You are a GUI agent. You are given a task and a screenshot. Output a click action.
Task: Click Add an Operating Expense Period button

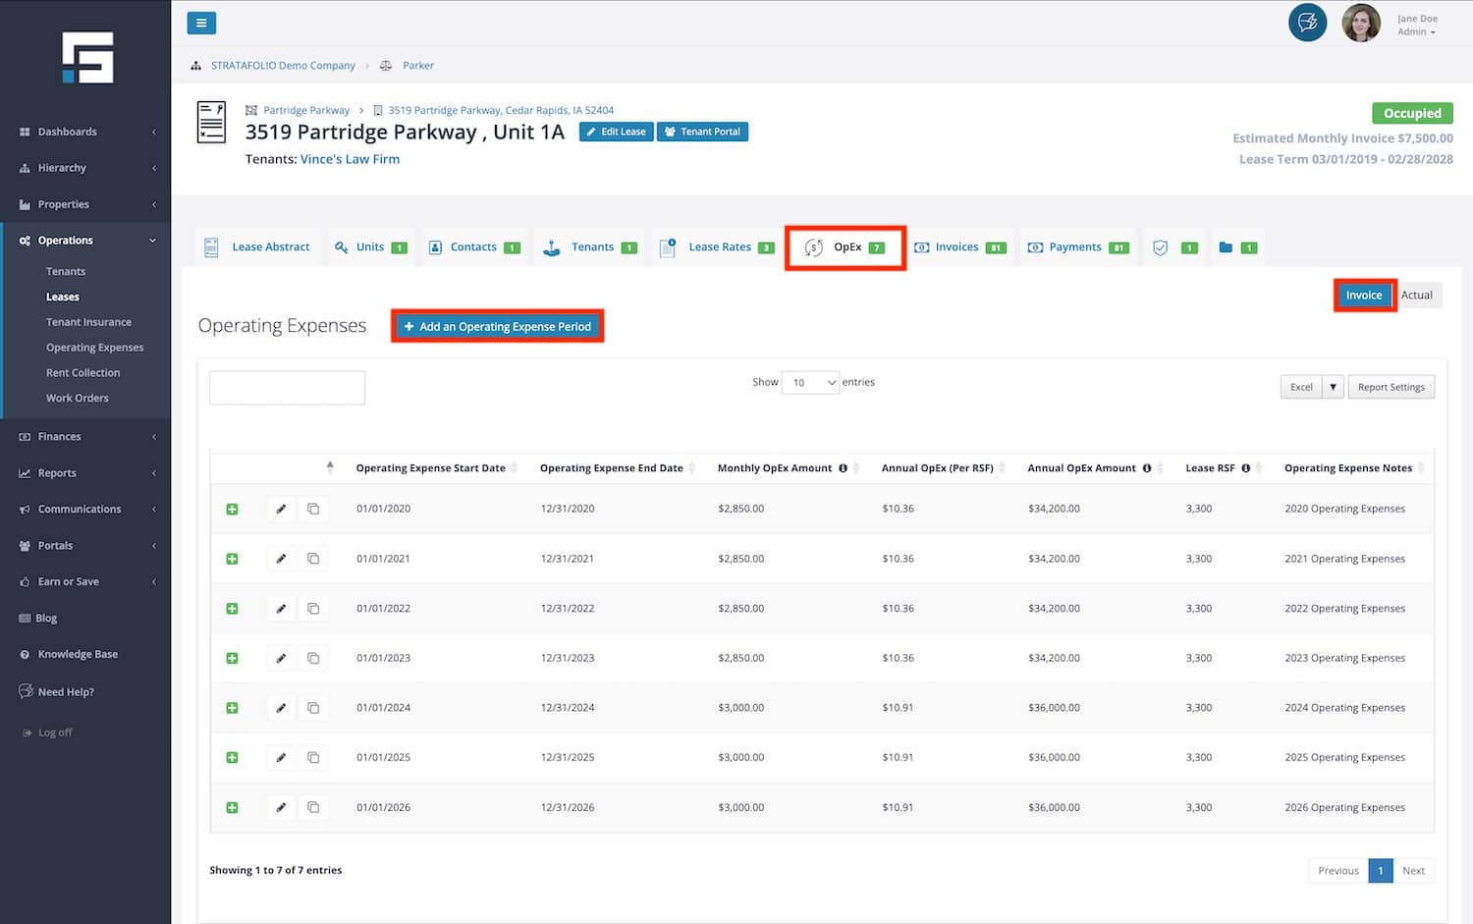point(497,327)
